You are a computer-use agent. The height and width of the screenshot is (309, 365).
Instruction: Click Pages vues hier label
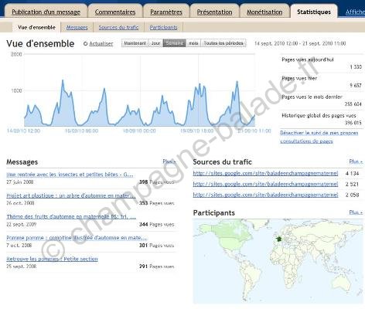click(299, 78)
